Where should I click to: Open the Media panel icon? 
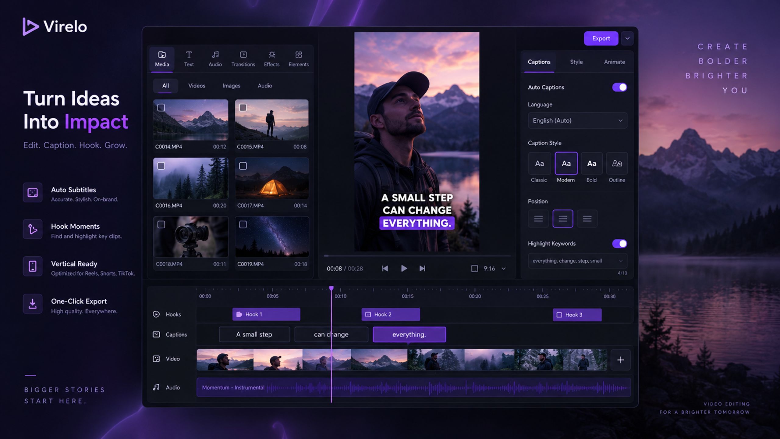(162, 55)
